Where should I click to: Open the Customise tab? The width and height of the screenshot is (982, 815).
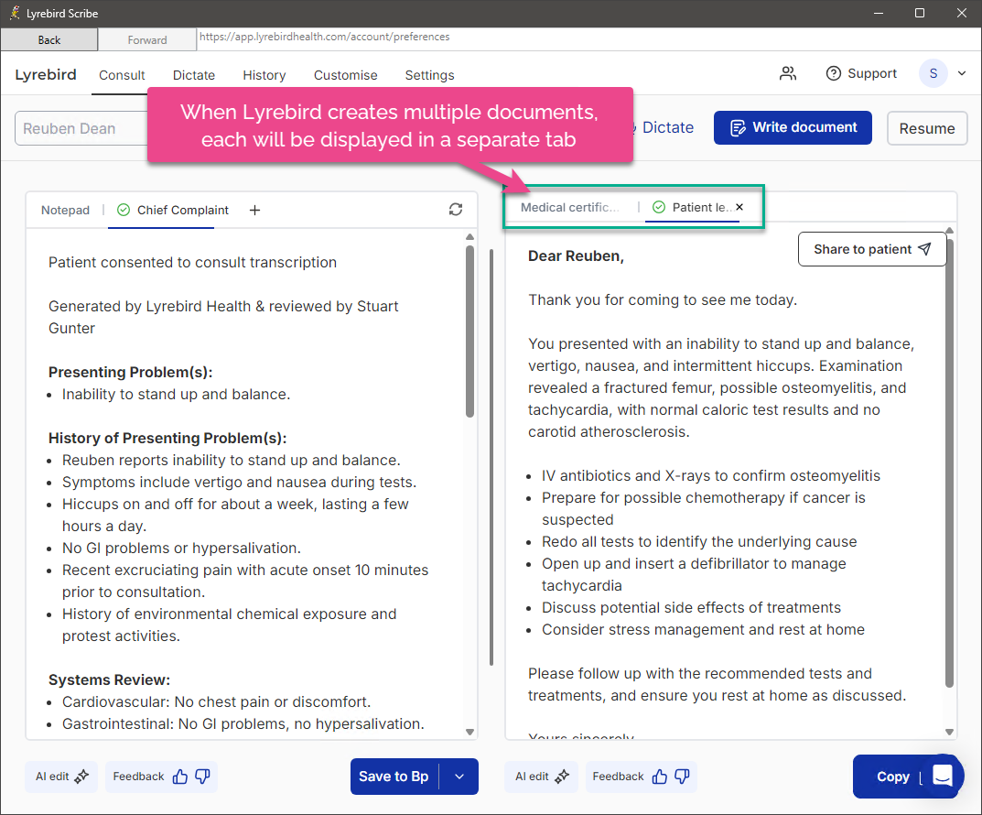pos(346,75)
